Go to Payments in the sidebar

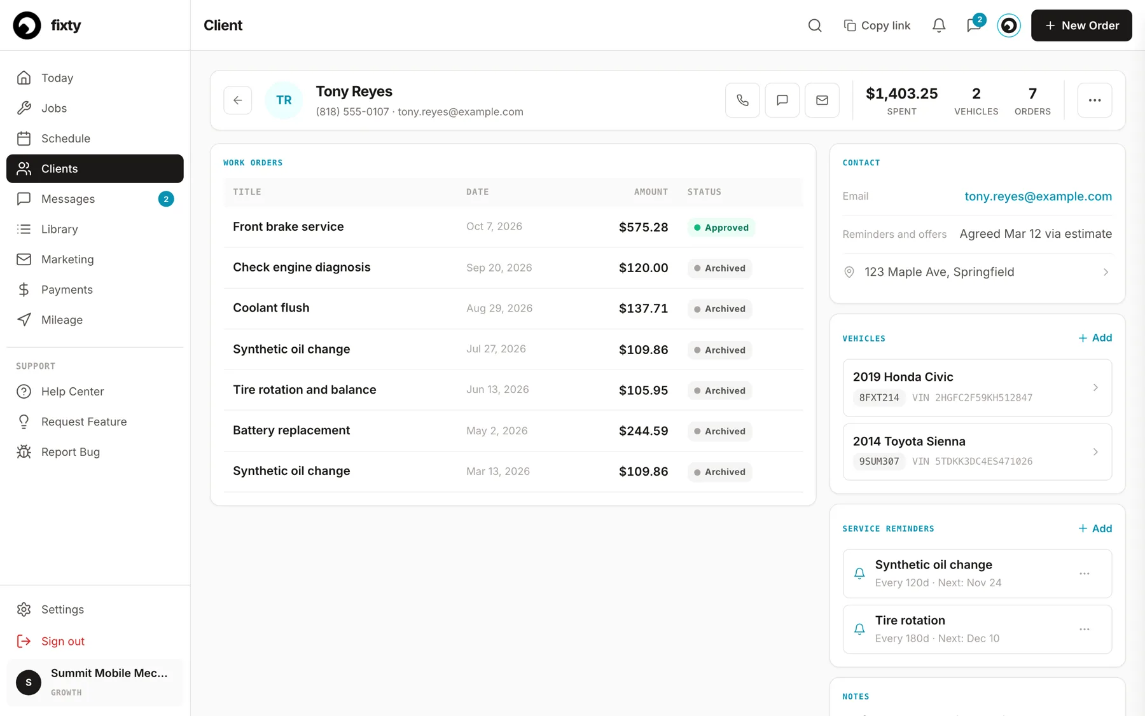[95, 289]
